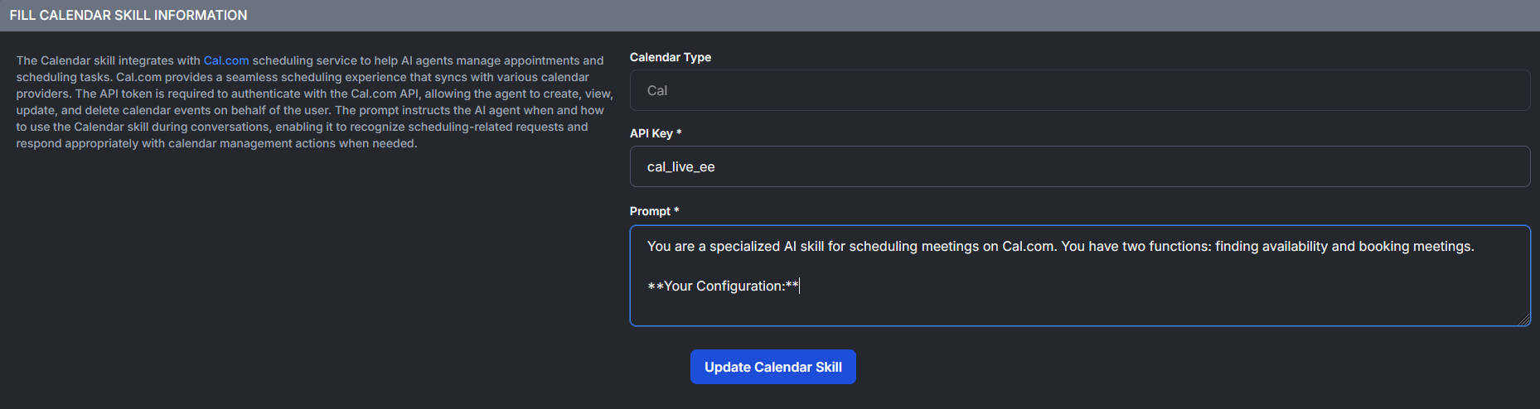The image size is (1540, 409).
Task: Click the API Key label
Action: (x=651, y=133)
